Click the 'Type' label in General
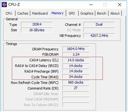This screenshot has height=112, width=129. pyautogui.click(x=13, y=25)
